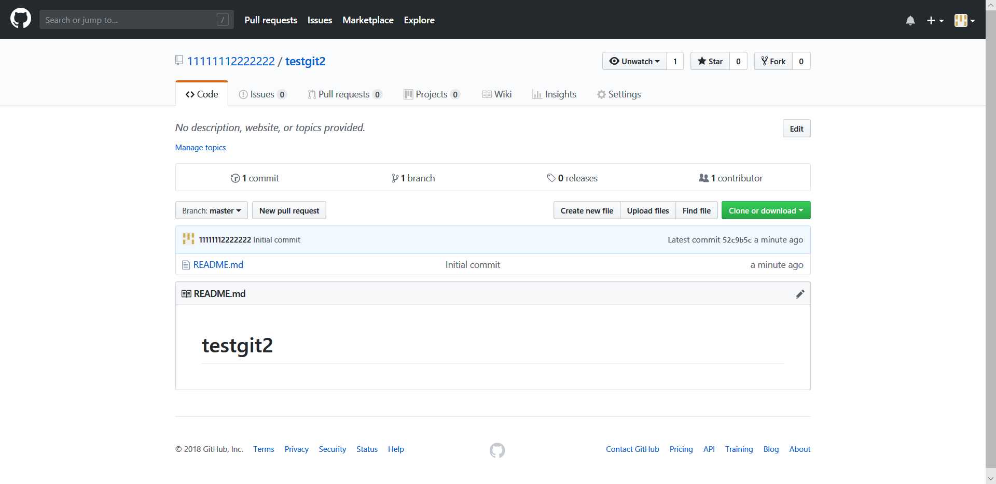Open the plus create-new menu
Screen dimensions: 996x484
coord(935,20)
